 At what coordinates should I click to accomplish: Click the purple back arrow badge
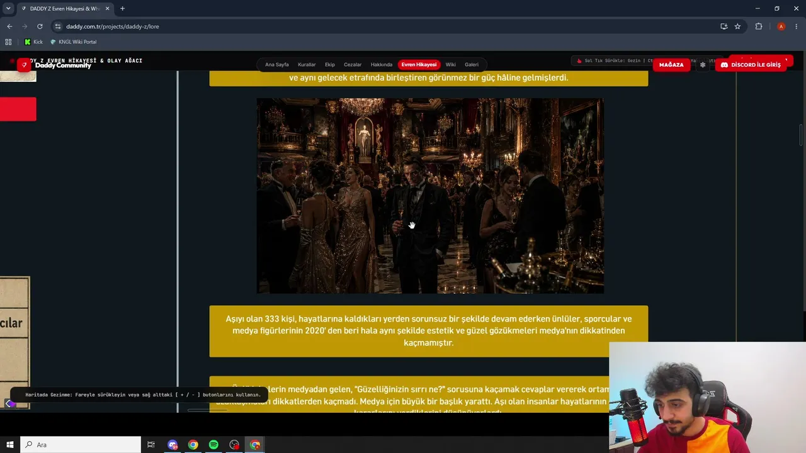[x=9, y=403]
